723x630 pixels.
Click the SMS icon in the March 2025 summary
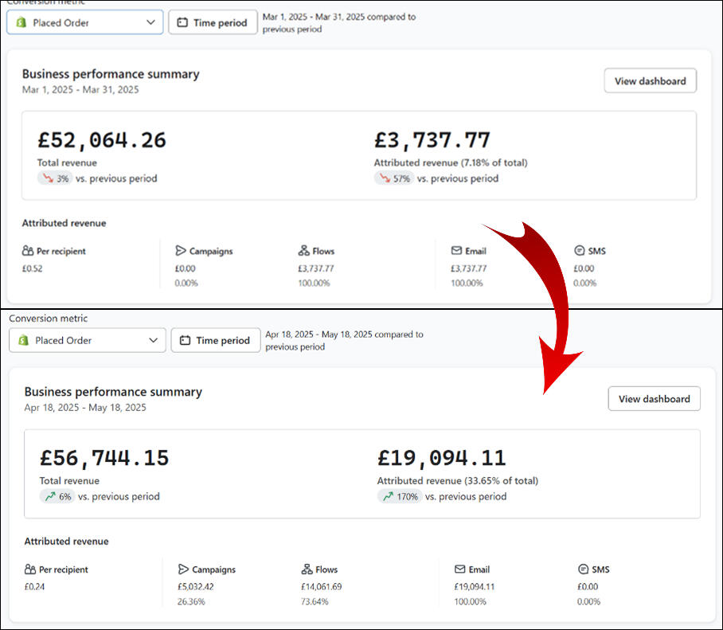click(579, 251)
